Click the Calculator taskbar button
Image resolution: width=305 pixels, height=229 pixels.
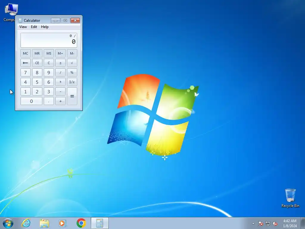coord(99,223)
